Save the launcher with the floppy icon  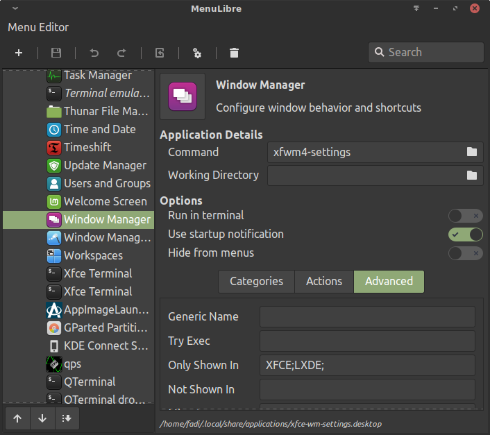56,53
